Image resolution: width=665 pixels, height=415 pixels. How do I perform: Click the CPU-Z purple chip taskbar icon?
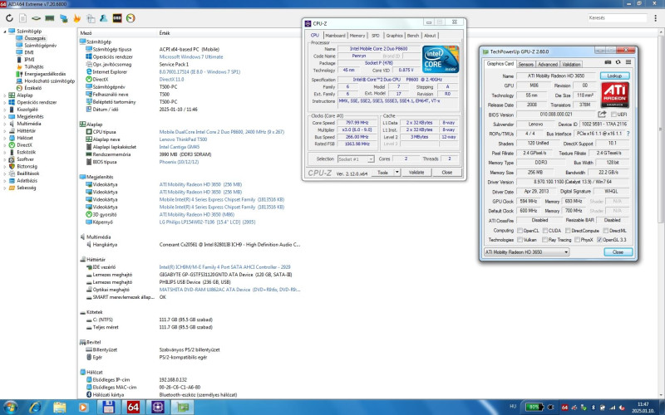click(158, 407)
